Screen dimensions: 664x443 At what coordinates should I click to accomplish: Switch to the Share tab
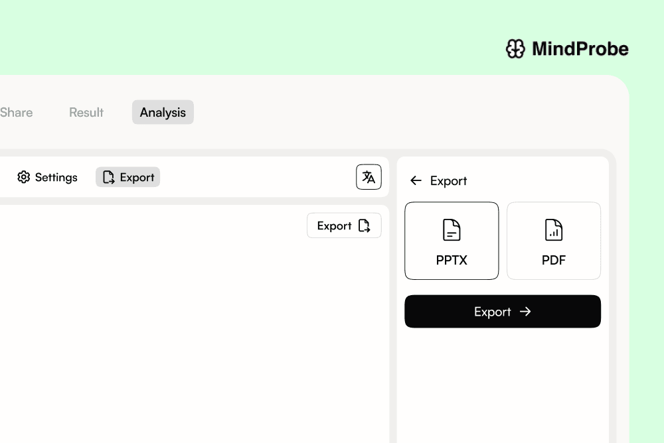pyautogui.click(x=16, y=112)
